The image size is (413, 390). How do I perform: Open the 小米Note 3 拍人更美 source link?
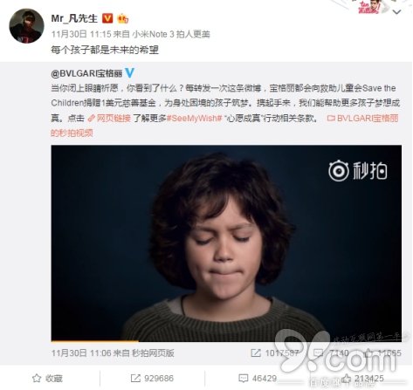[x=171, y=34]
